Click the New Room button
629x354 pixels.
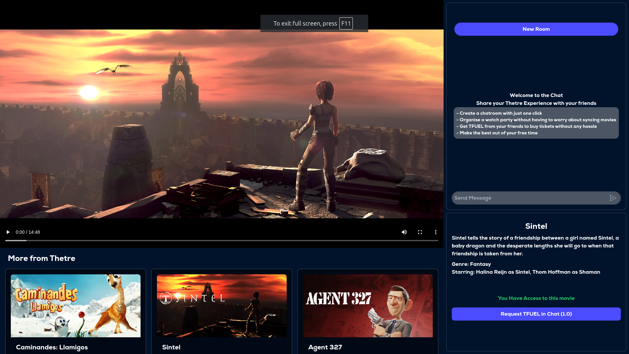tap(536, 29)
